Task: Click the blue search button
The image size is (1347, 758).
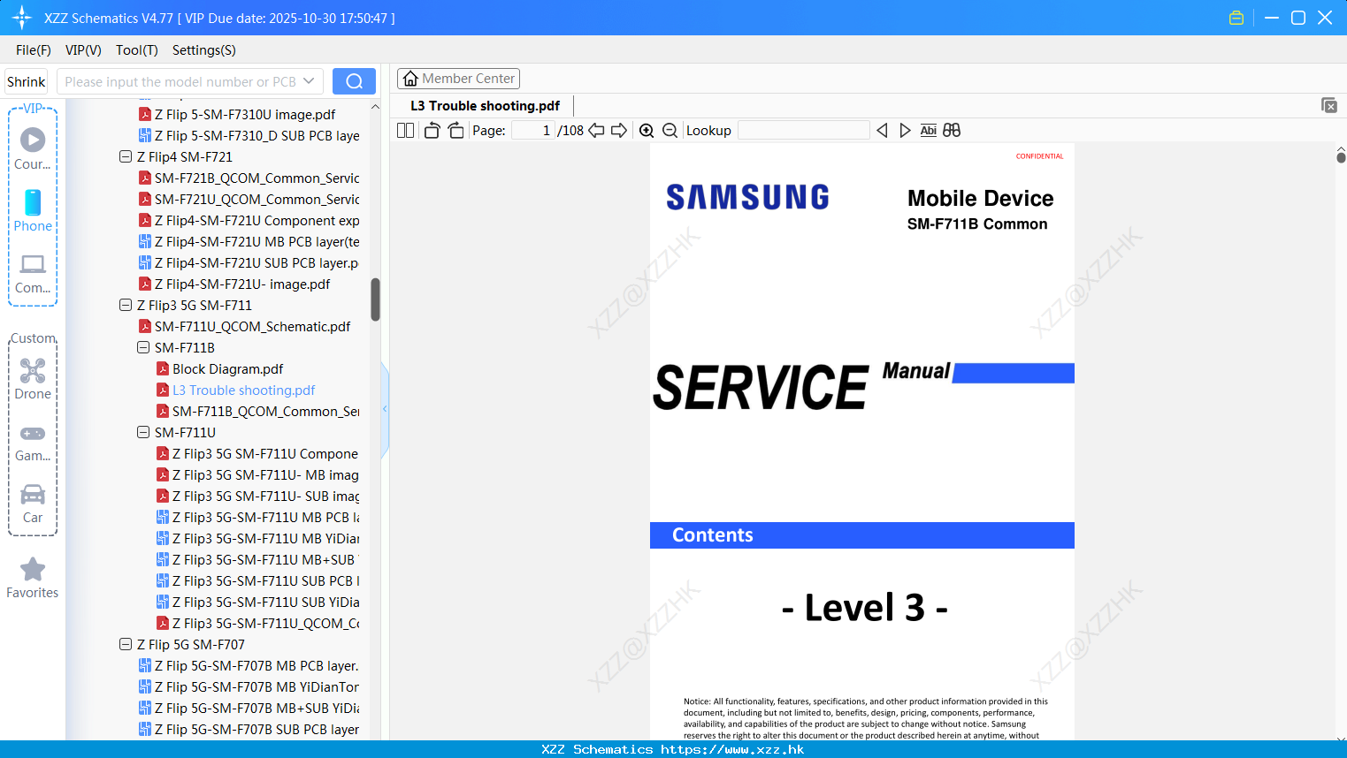Action: coord(354,81)
